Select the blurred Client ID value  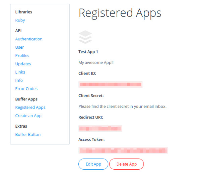pyautogui.click(x=111, y=84)
